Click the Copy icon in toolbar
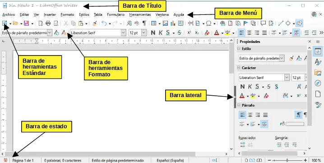The image size is (324, 163). click(x=74, y=23)
